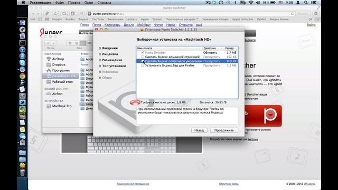This screenshot has width=338, height=190.
Task: Open new Safari tab with plus
Action: (318, 20)
